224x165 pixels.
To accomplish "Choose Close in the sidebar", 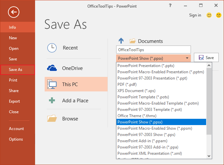I will tap(18, 112).
